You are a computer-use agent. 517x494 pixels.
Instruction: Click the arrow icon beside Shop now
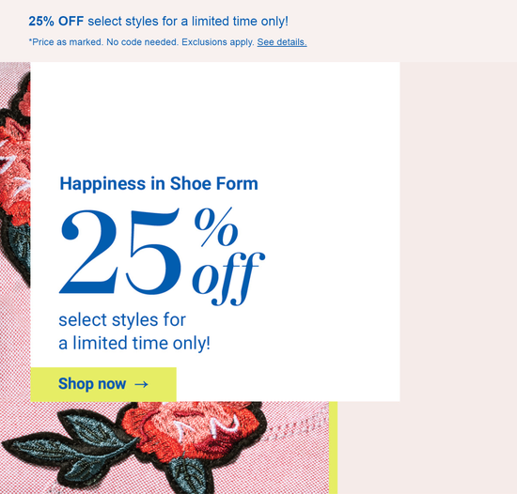point(141,384)
